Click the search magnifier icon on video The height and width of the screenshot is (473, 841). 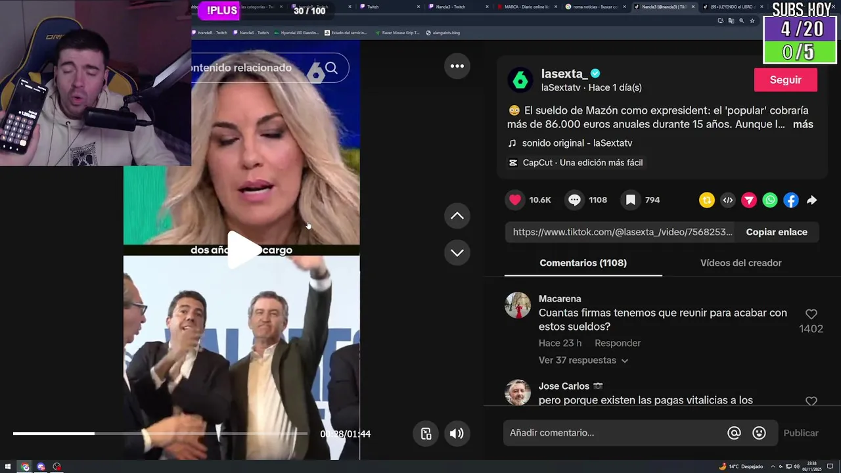(x=331, y=68)
